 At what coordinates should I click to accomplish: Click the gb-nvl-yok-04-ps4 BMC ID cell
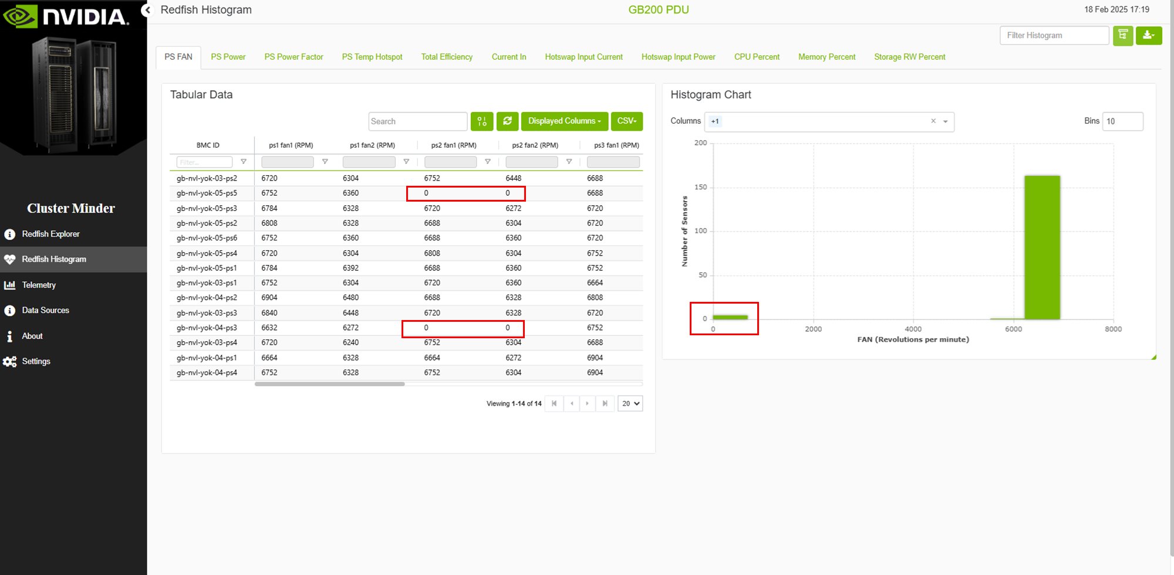[x=207, y=373]
